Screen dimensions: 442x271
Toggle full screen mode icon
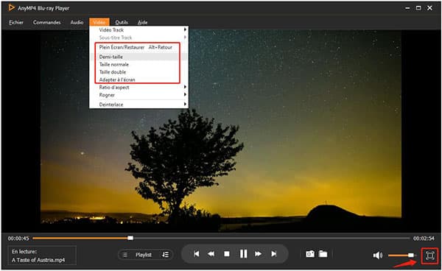429,256
